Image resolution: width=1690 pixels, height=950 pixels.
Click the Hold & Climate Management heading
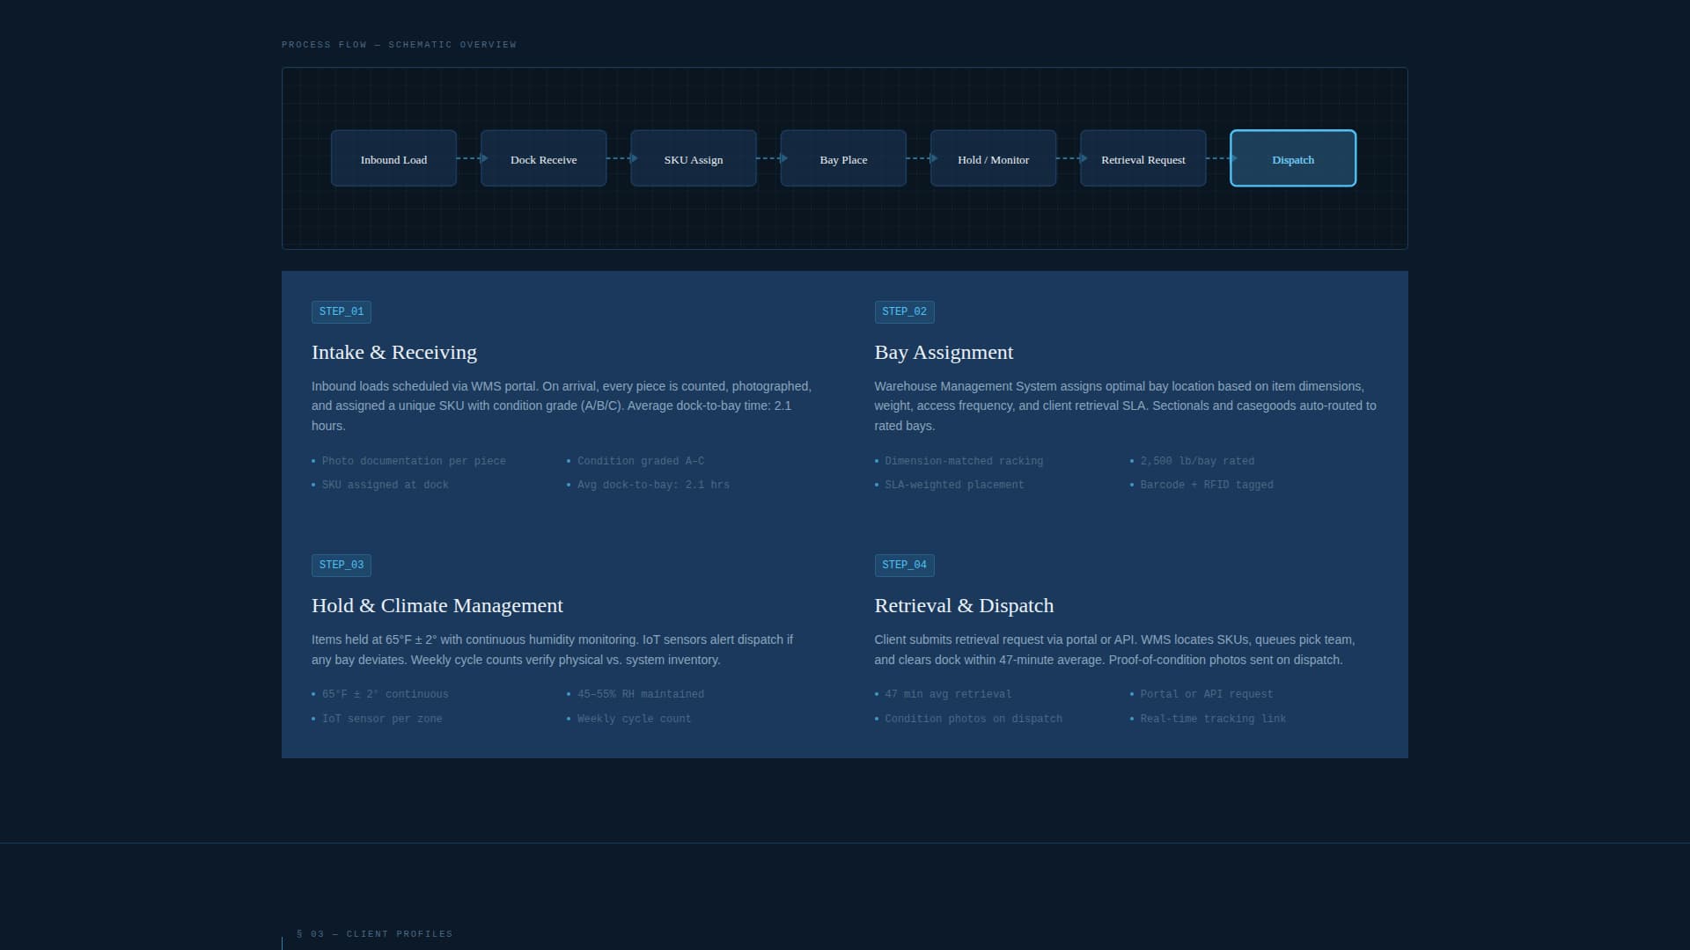[x=437, y=606]
